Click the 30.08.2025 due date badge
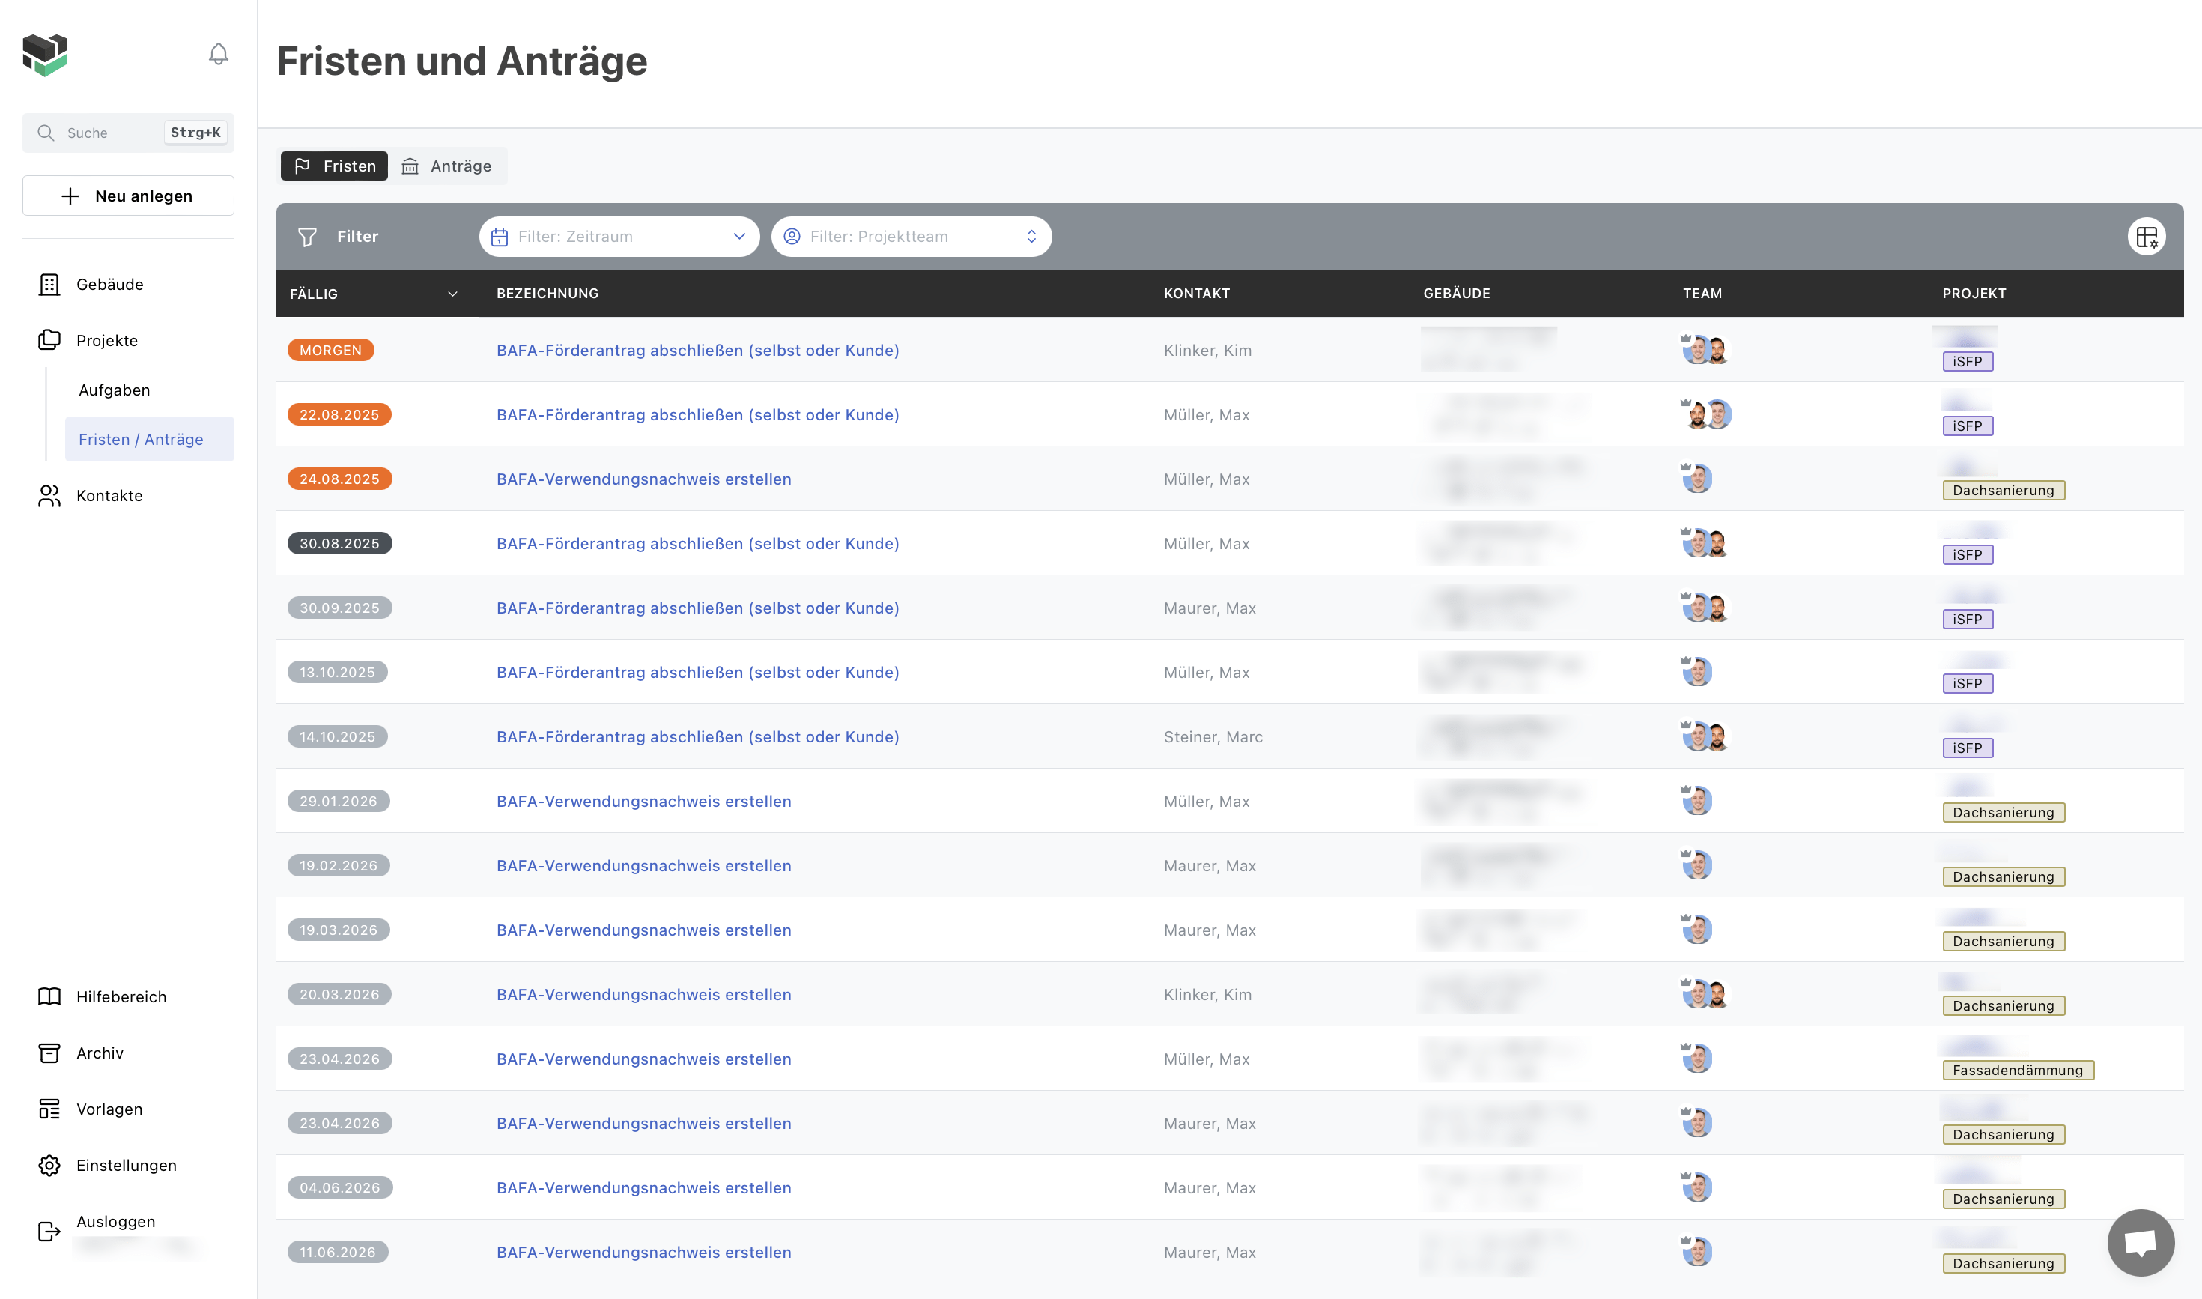This screenshot has width=2202, height=1299. 339,542
